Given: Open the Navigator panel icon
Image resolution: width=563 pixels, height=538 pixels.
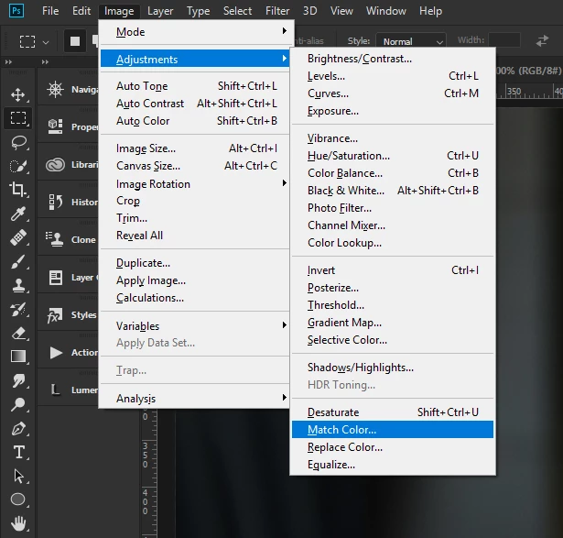Looking at the screenshot, I should [55, 90].
